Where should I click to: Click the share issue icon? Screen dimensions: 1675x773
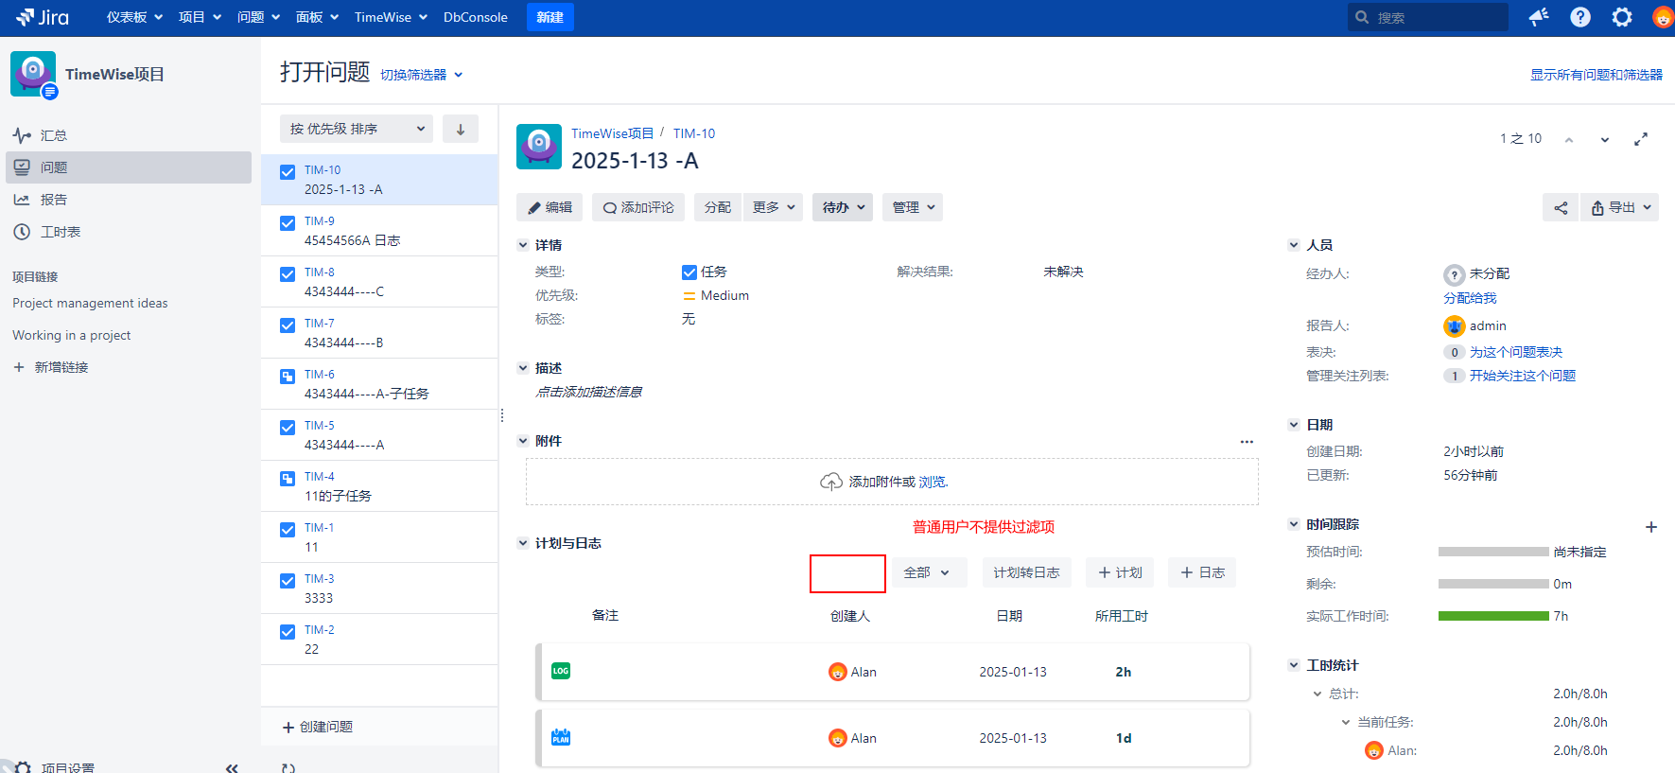[x=1561, y=208]
